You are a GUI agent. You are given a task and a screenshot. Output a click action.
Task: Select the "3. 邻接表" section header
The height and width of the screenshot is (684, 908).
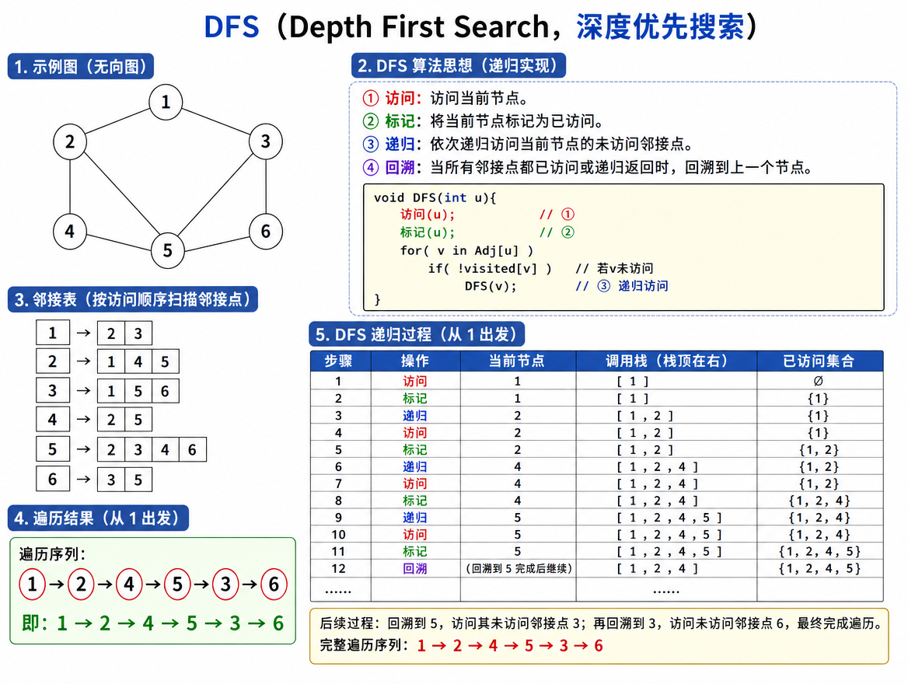[133, 299]
